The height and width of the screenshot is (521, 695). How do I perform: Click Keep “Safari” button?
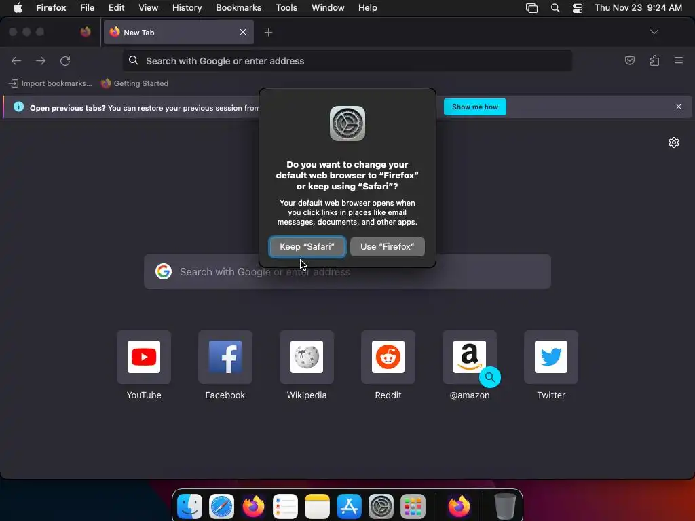[x=307, y=247]
